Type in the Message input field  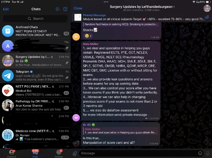pos(138,153)
